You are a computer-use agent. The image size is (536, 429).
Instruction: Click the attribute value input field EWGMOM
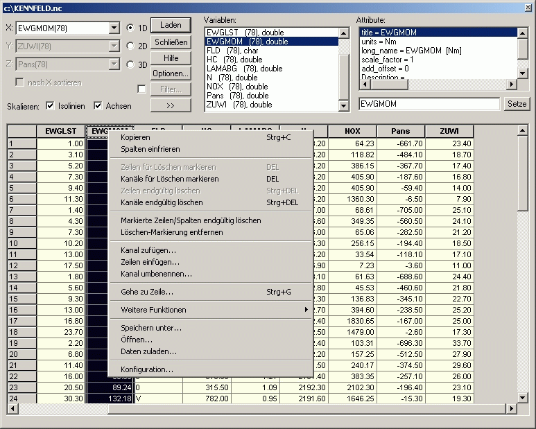point(429,104)
